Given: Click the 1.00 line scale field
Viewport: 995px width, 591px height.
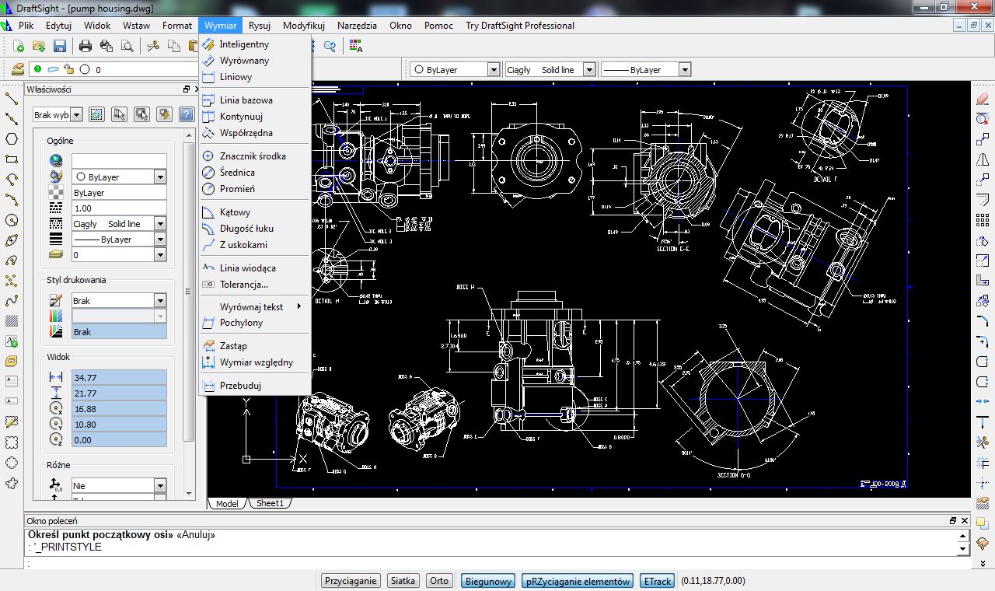Looking at the screenshot, I should point(119,208).
